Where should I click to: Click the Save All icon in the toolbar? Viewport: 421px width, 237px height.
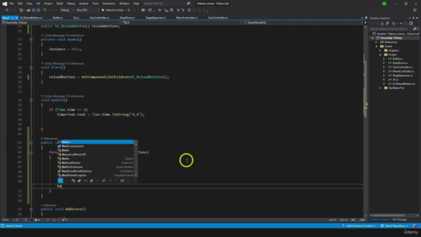[x=38, y=11]
